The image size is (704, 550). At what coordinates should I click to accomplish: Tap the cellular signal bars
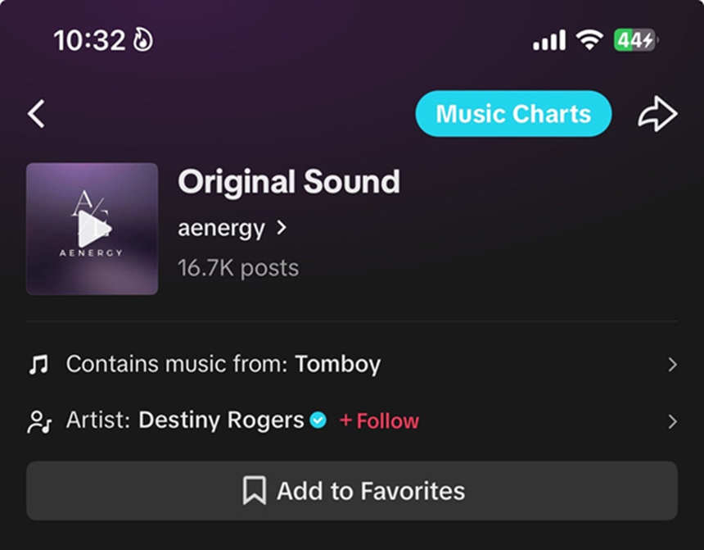pos(548,40)
